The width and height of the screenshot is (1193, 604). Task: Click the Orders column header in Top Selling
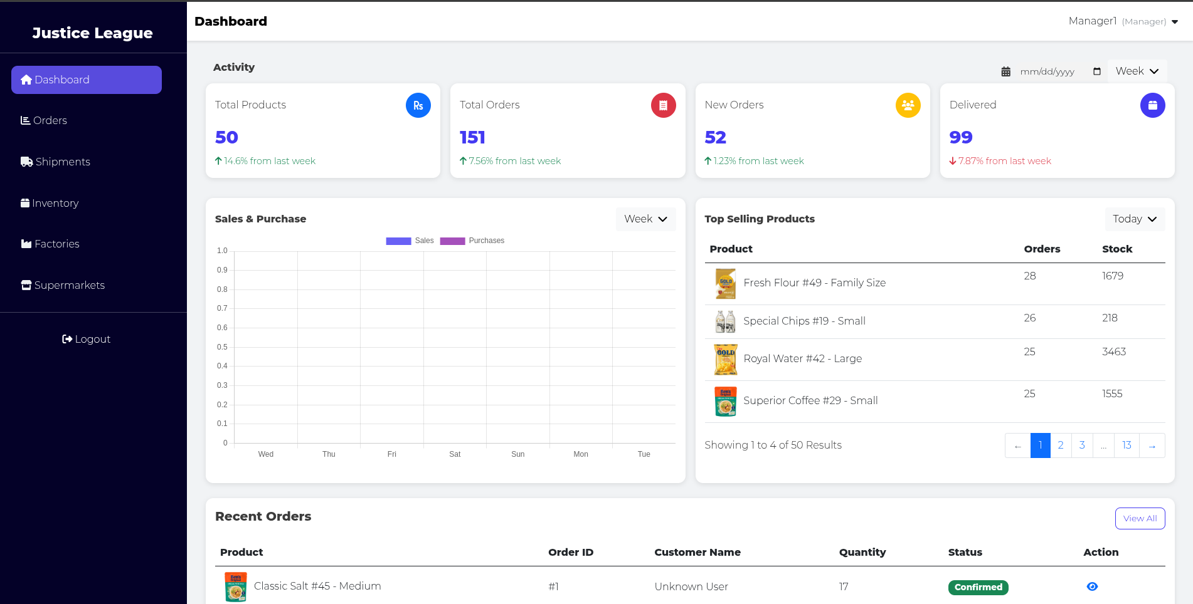[x=1042, y=249]
